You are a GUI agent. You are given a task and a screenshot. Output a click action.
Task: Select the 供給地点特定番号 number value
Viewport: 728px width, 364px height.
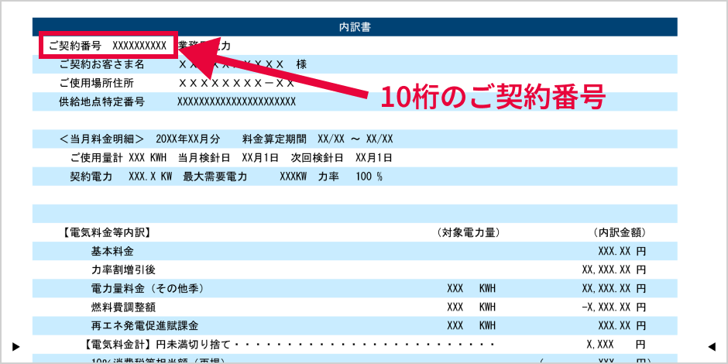[236, 101]
